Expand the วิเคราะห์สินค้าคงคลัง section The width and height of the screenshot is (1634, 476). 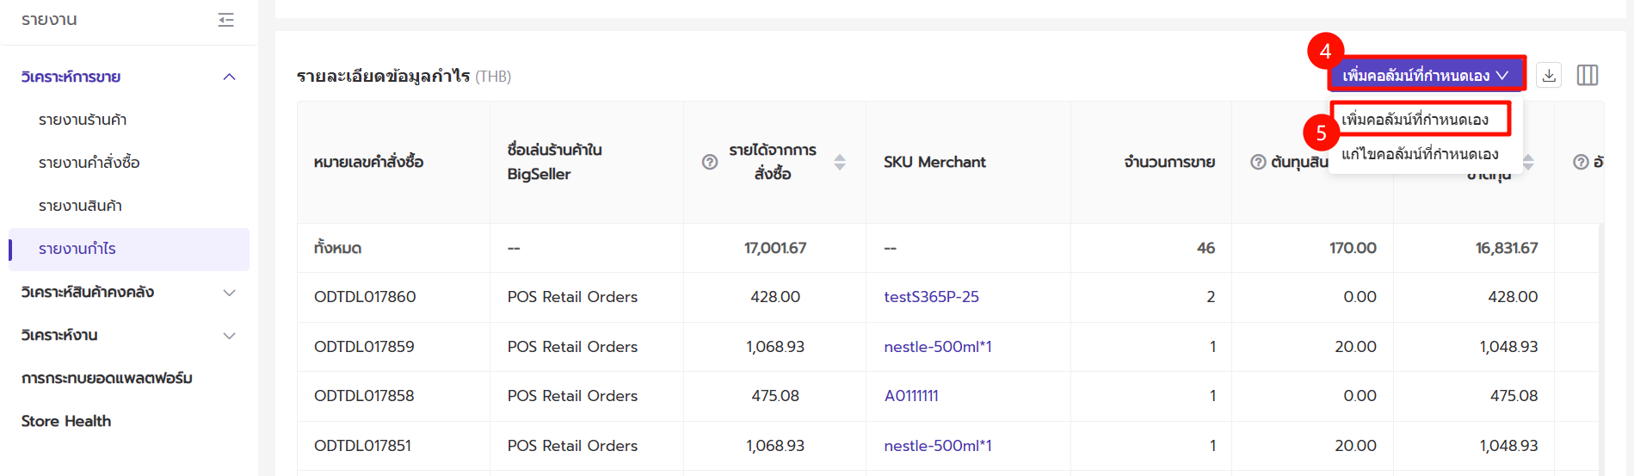click(229, 293)
